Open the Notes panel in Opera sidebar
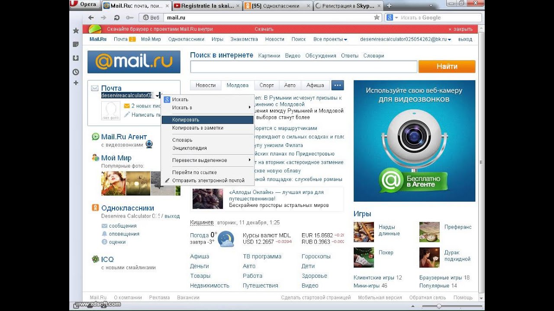 (76, 44)
